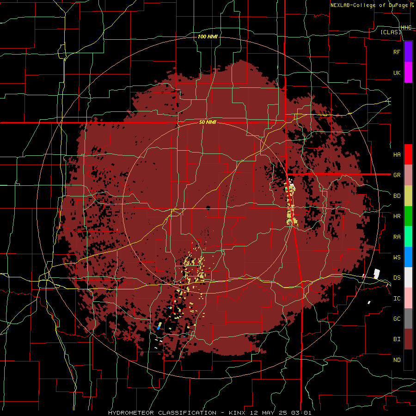Click the KINX station identifier
The width and height of the screenshot is (416, 416).
[237, 413]
